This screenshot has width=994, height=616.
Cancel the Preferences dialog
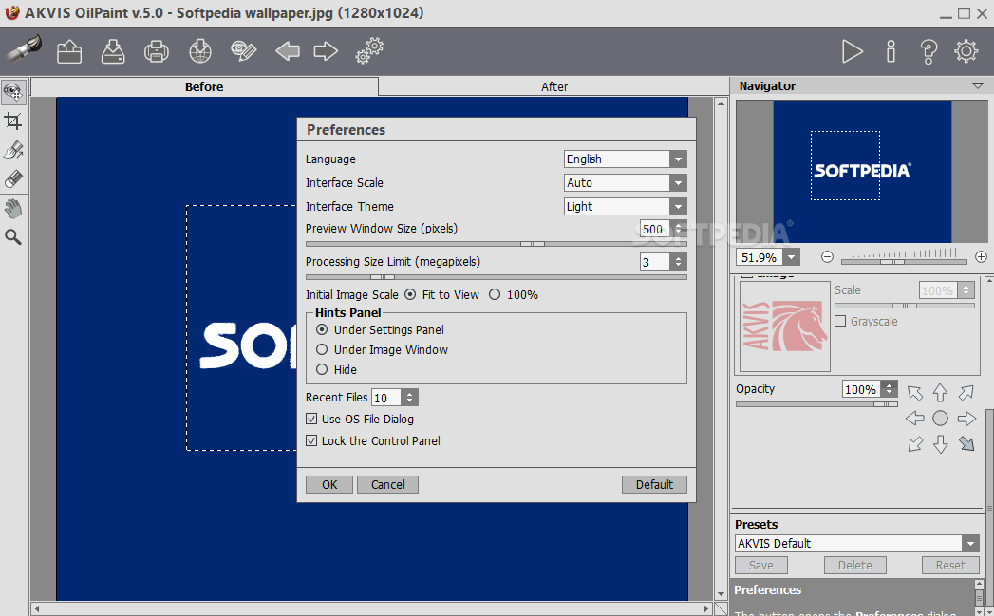tap(387, 484)
